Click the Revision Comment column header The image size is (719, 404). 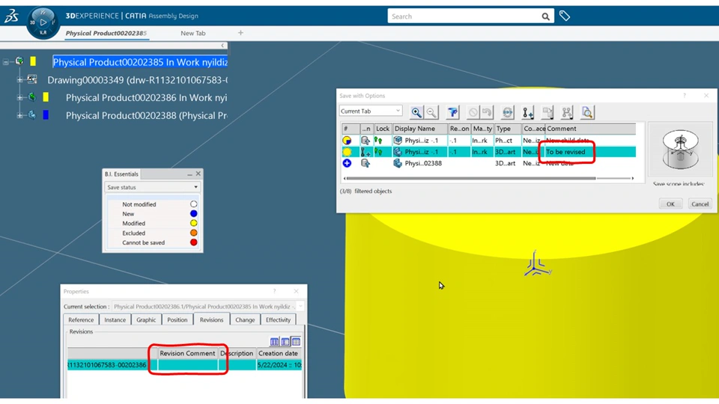pyautogui.click(x=187, y=353)
